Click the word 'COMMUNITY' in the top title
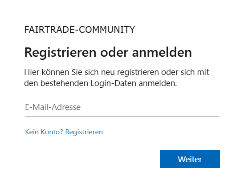This screenshot has width=244, height=191. [107, 30]
